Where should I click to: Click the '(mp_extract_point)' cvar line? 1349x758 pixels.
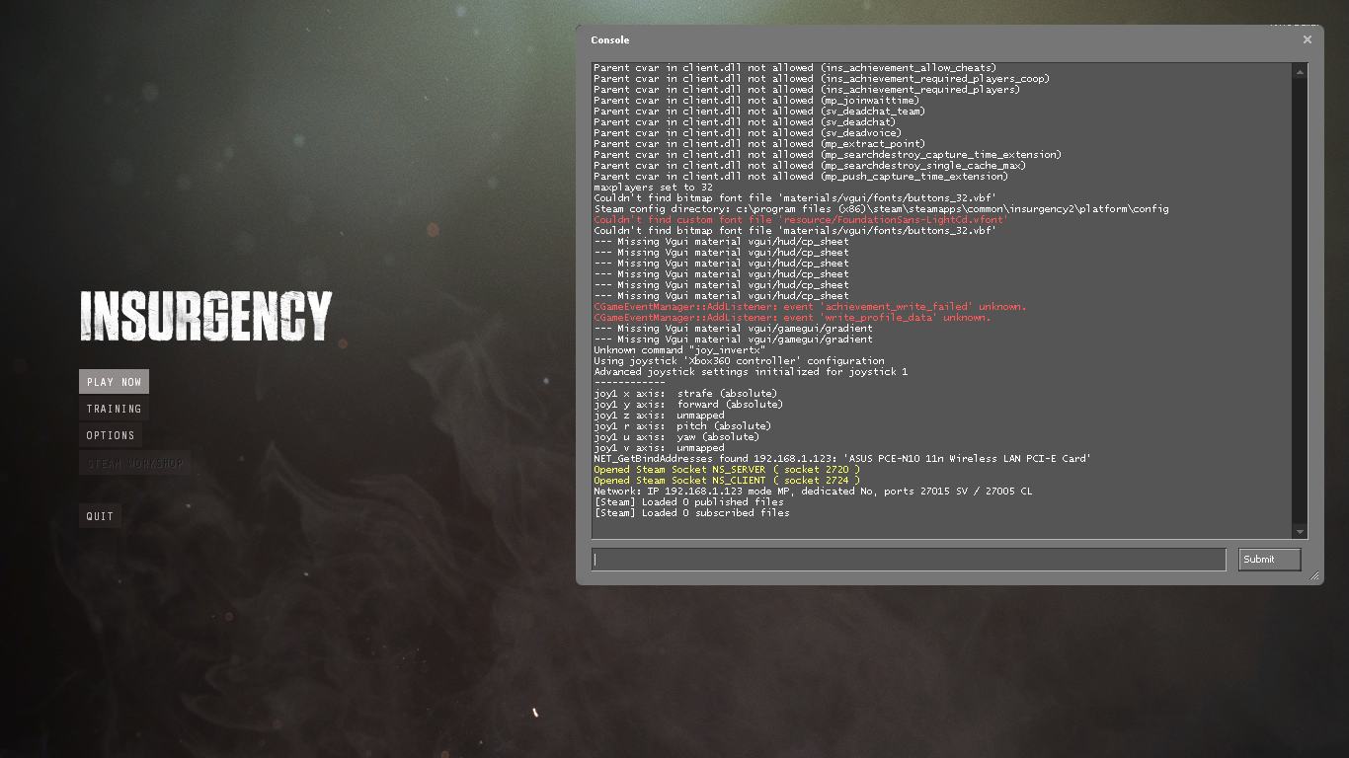(759, 144)
